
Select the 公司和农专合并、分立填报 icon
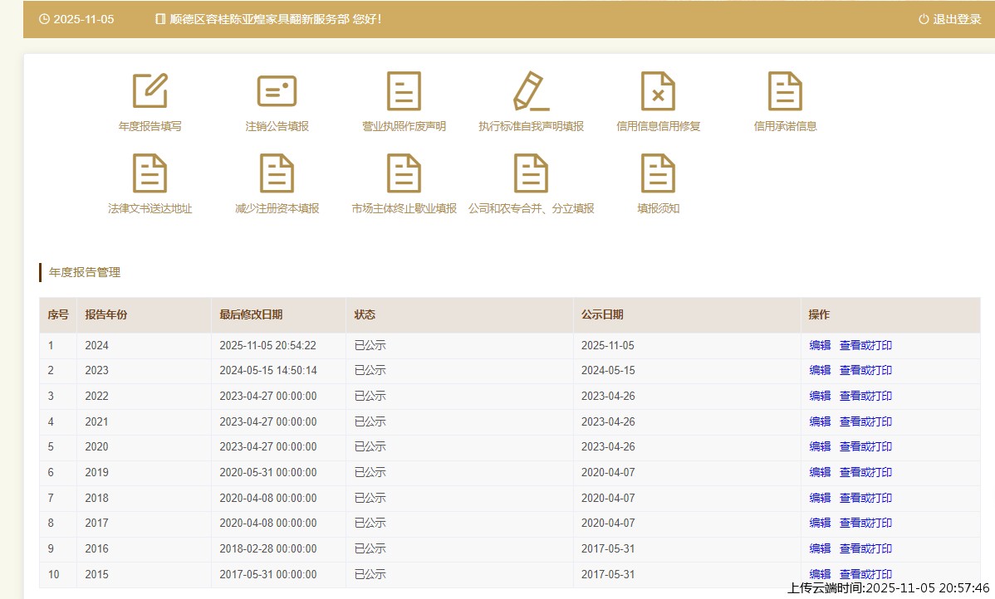click(531, 173)
